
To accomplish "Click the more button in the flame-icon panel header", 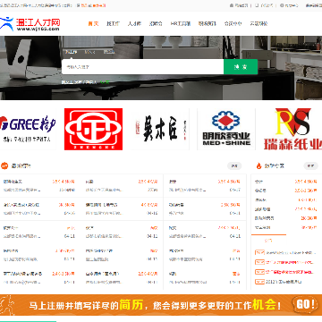I will (x=311, y=166).
